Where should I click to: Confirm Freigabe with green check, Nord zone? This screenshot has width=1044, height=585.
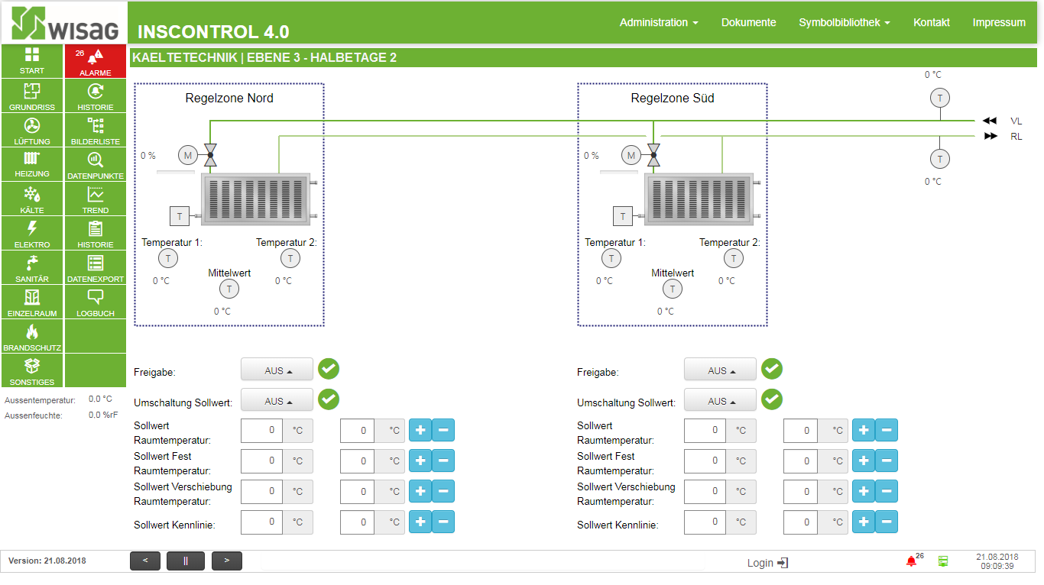click(x=329, y=369)
